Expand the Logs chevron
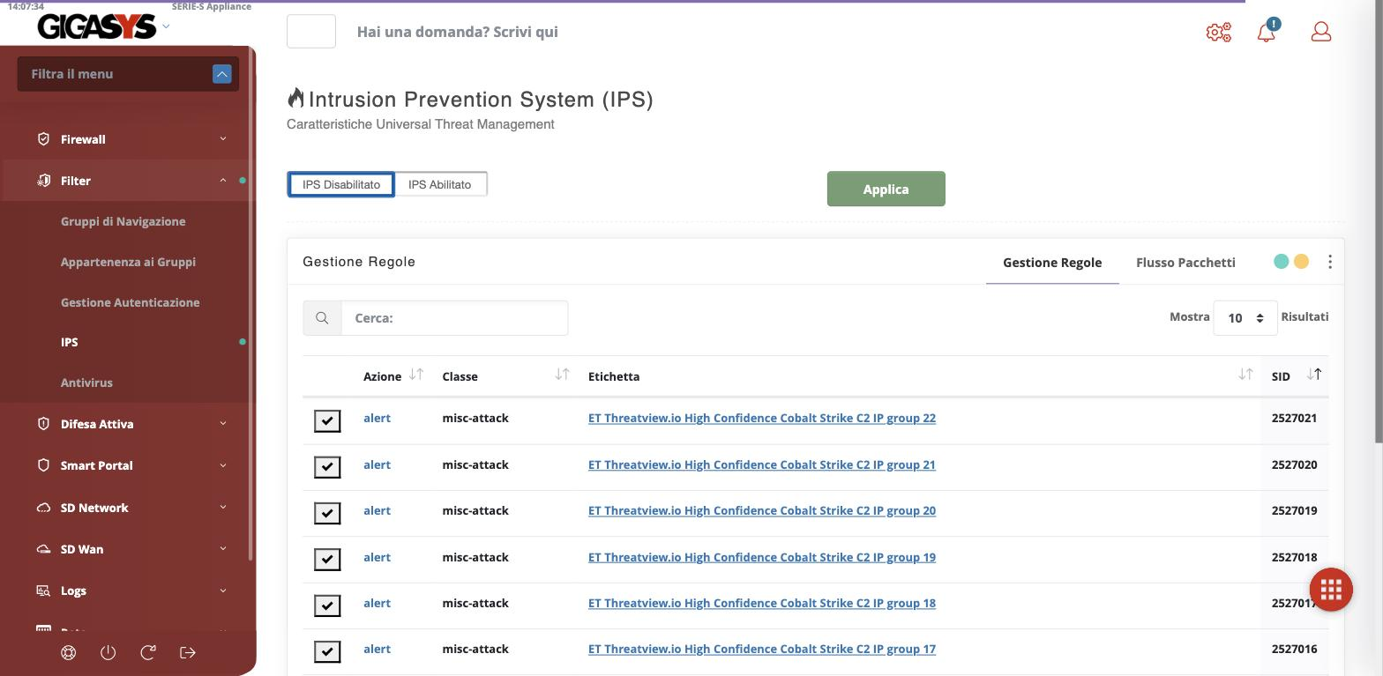Image resolution: width=1383 pixels, height=676 pixels. pyautogui.click(x=223, y=590)
